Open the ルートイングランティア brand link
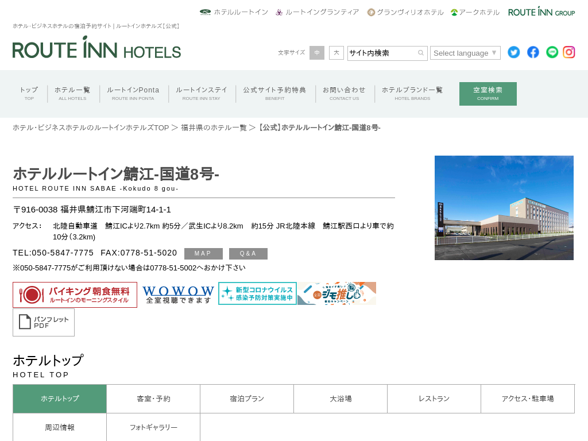This screenshot has height=441, width=588. click(317, 12)
